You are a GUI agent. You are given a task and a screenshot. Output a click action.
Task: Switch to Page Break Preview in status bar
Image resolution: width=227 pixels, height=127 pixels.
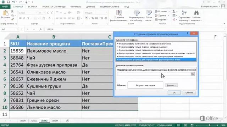coord(192,125)
